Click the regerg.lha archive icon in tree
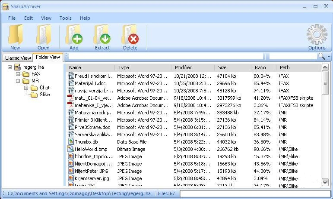 pyautogui.click(x=17, y=67)
